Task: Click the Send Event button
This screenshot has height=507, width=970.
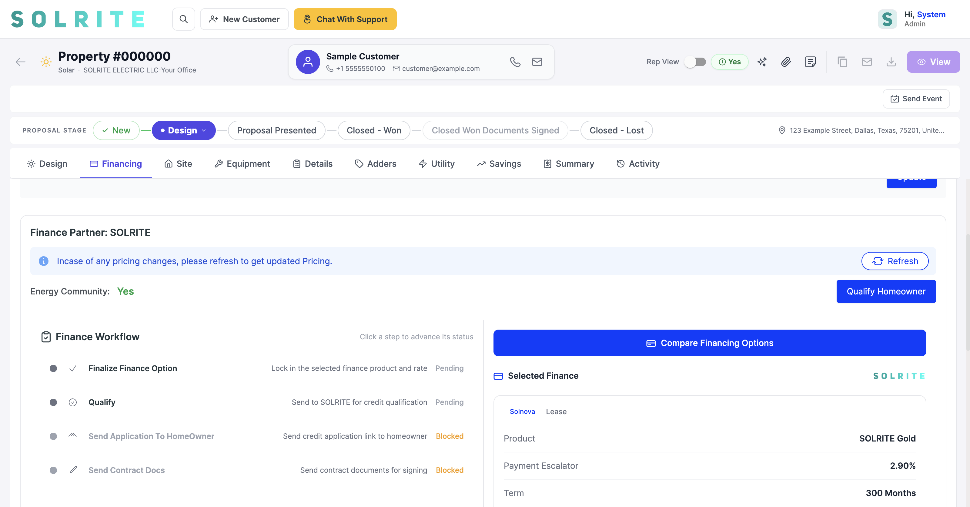Action: (x=916, y=99)
